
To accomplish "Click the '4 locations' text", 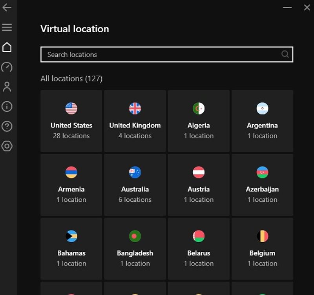I will pyautogui.click(x=135, y=136).
